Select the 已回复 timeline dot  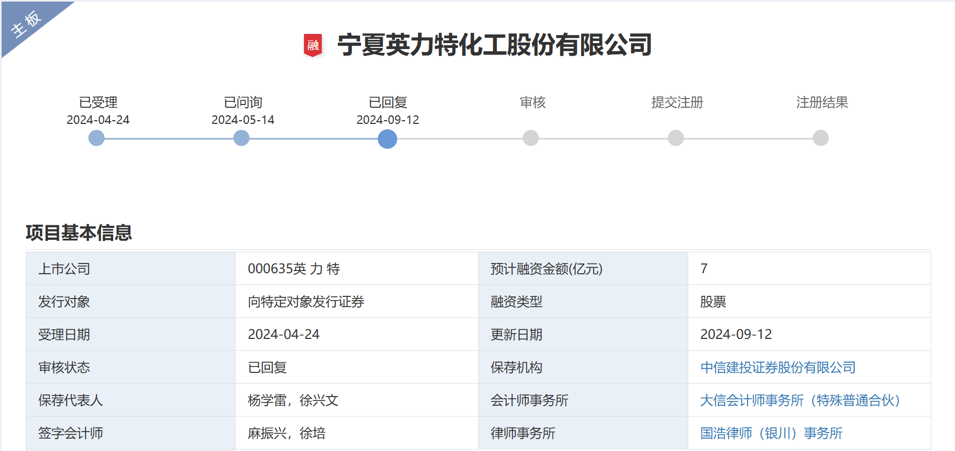click(387, 138)
